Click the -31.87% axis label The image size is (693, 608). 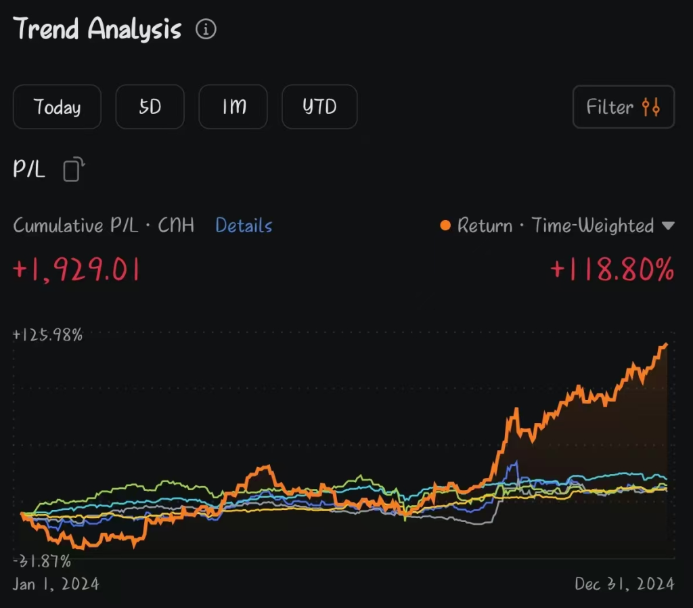(43, 561)
